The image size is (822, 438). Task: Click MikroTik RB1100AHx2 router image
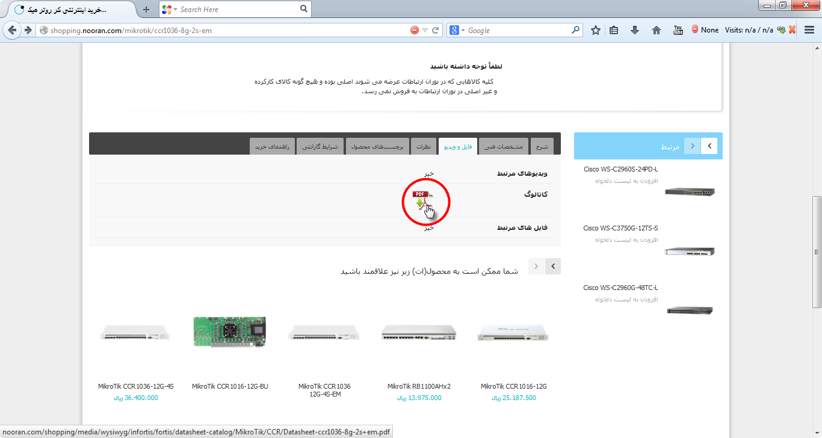click(x=419, y=332)
